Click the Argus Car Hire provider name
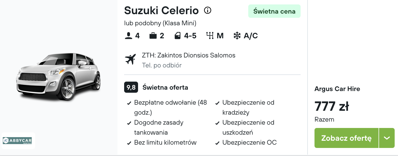The height and width of the screenshot is (156, 398). coord(337,89)
